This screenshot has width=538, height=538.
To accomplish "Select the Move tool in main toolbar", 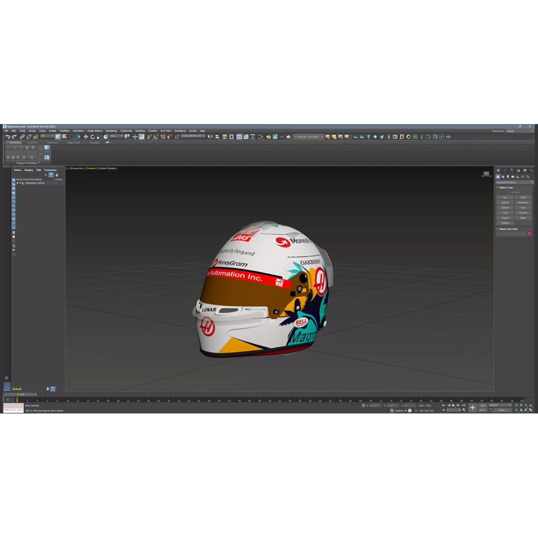I will point(86,135).
